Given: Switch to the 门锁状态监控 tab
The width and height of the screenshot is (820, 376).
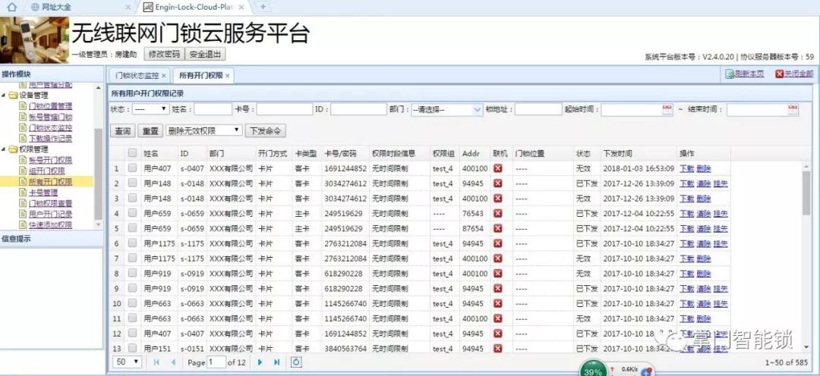Looking at the screenshot, I should [x=137, y=76].
